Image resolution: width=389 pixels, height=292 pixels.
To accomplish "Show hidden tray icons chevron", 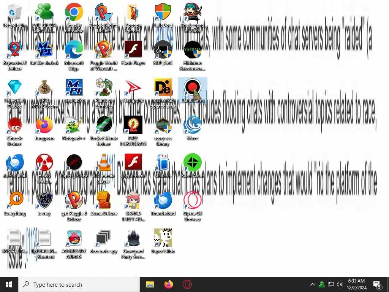I will point(313,284).
